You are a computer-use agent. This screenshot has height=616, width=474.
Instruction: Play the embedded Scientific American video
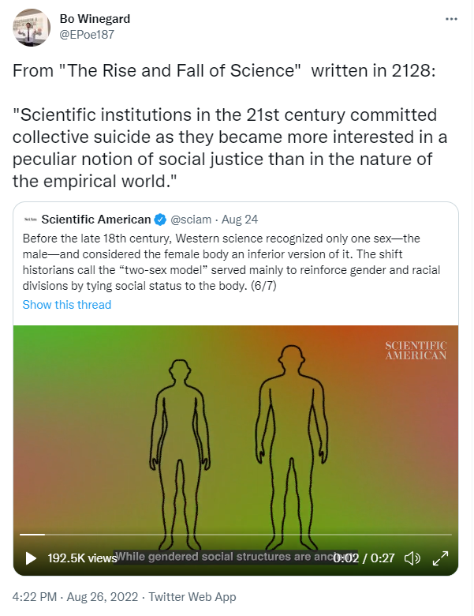coord(31,558)
